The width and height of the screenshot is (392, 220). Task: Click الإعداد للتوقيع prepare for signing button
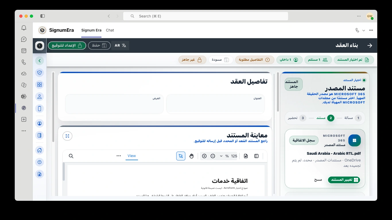[x=67, y=46]
